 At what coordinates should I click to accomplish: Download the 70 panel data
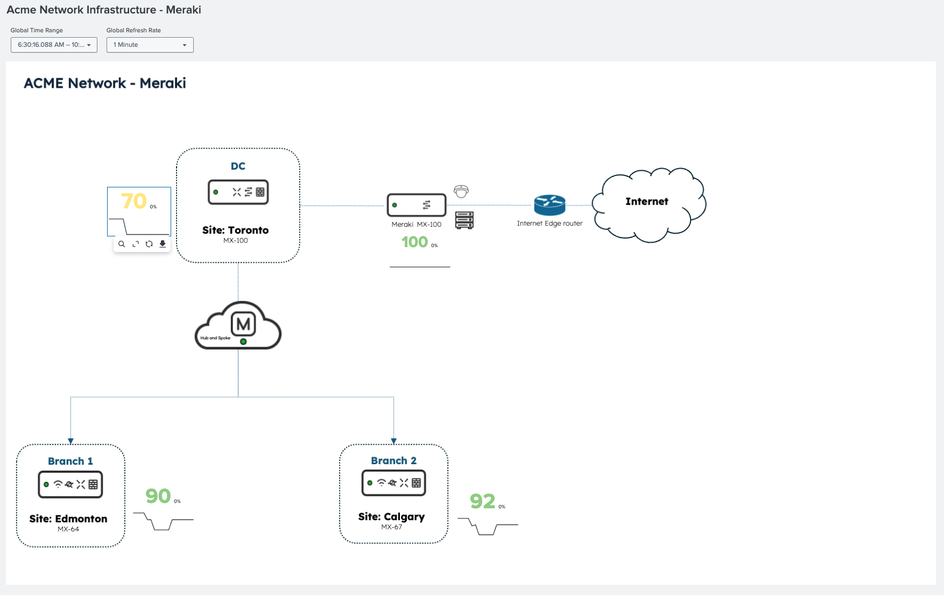[163, 244]
